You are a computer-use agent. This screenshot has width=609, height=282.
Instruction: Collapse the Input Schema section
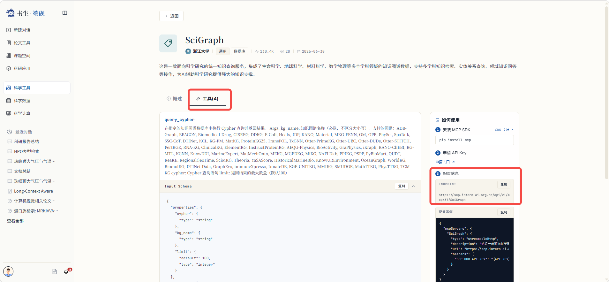(x=413, y=186)
